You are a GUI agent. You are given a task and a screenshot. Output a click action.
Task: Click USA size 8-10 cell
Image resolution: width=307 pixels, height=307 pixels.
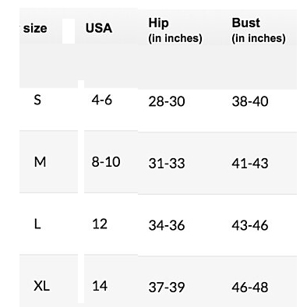pyautogui.click(x=106, y=162)
